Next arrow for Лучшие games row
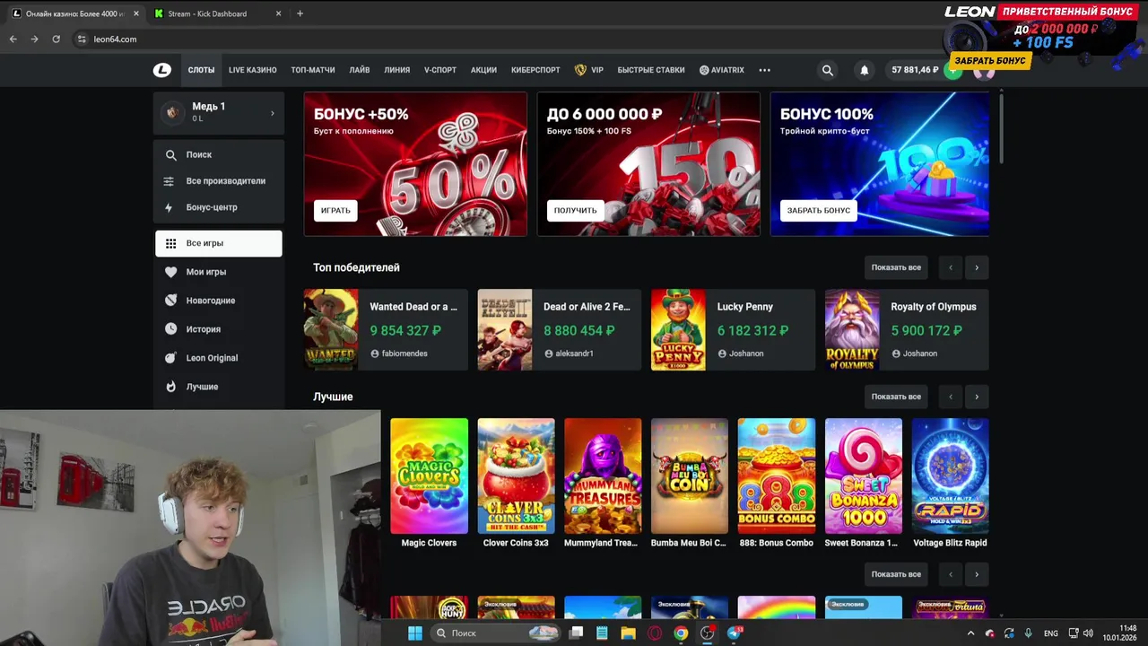Screen dimensions: 1148x646 [977, 397]
